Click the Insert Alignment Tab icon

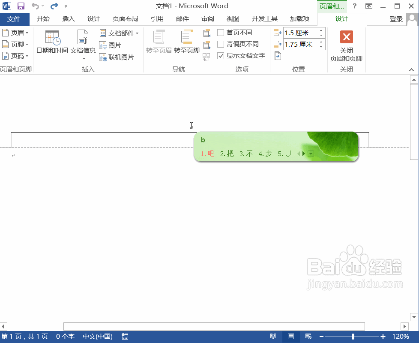click(x=278, y=56)
